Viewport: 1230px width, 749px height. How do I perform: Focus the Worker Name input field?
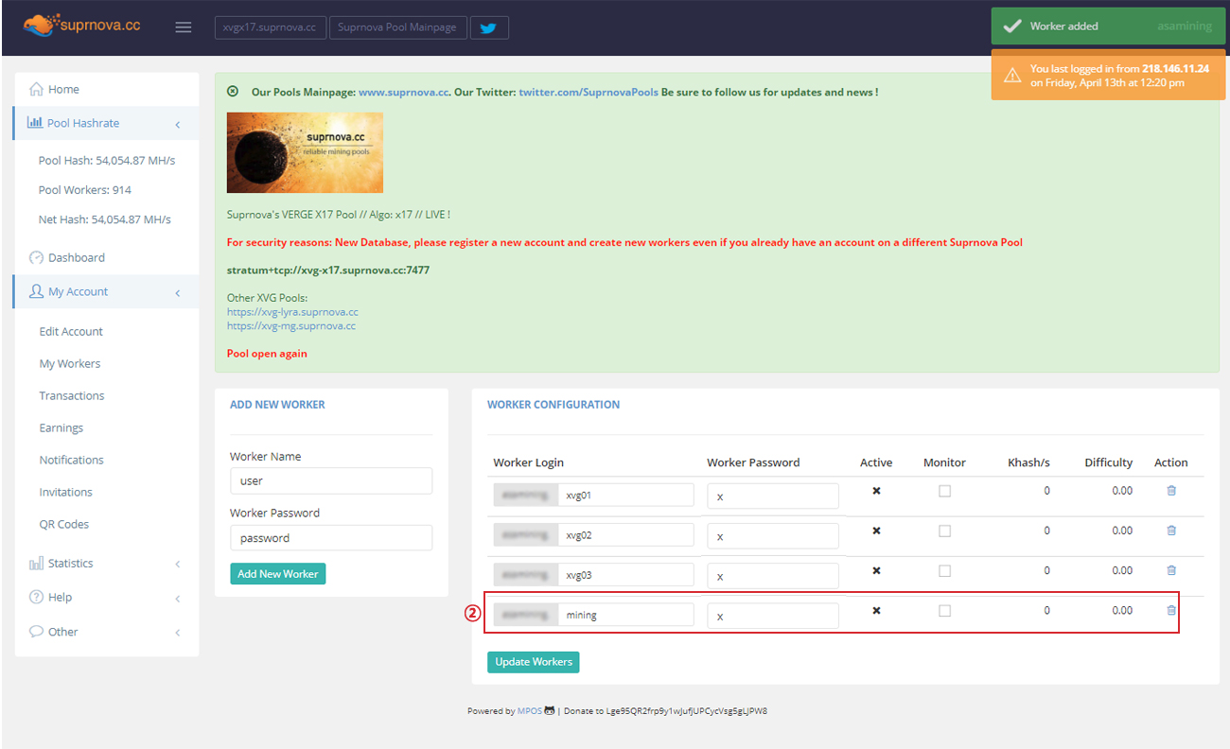pyautogui.click(x=331, y=480)
